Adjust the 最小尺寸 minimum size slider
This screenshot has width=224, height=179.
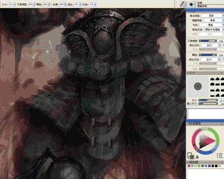[x=208, y=104]
